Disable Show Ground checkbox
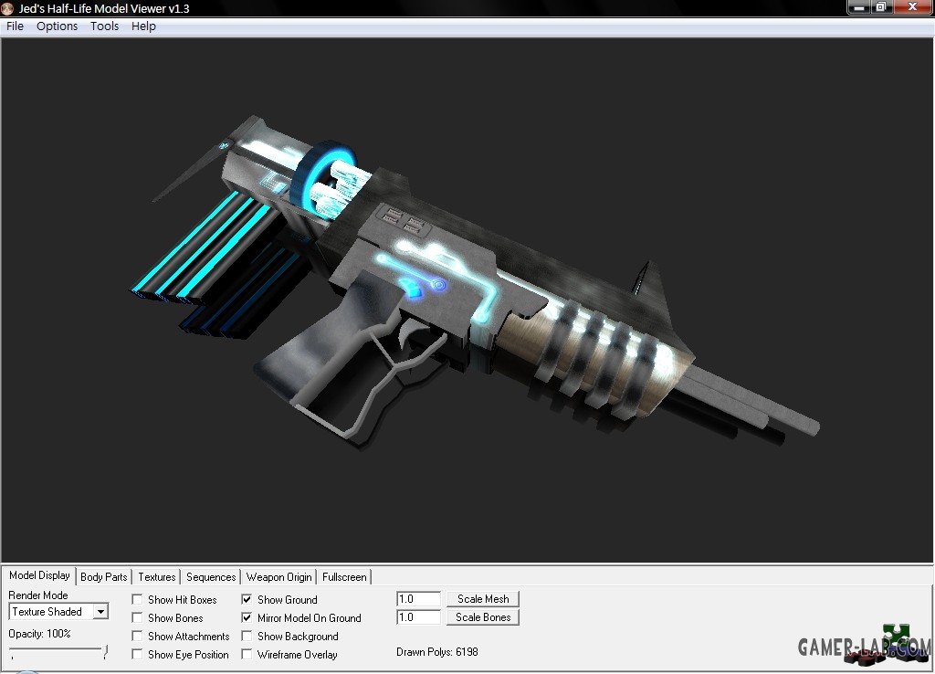Screen dimensions: 935x674 coord(247,599)
